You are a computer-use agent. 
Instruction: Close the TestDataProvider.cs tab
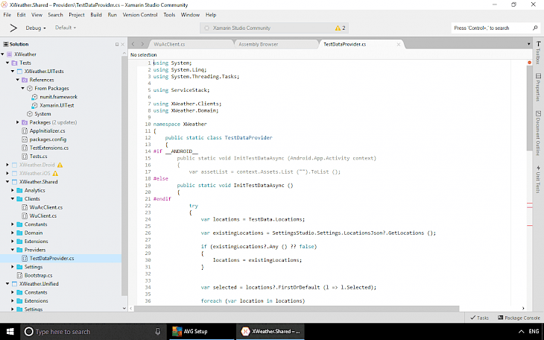click(398, 44)
